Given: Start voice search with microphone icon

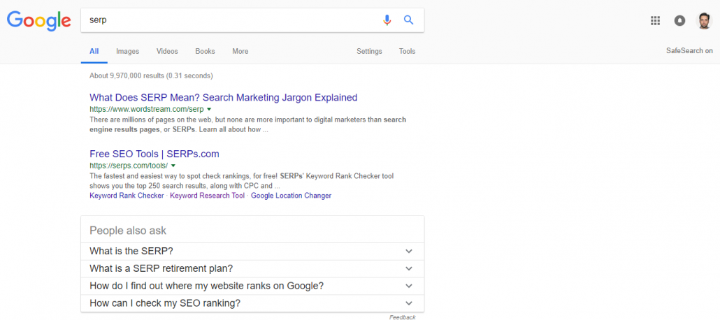Looking at the screenshot, I should coord(387,20).
